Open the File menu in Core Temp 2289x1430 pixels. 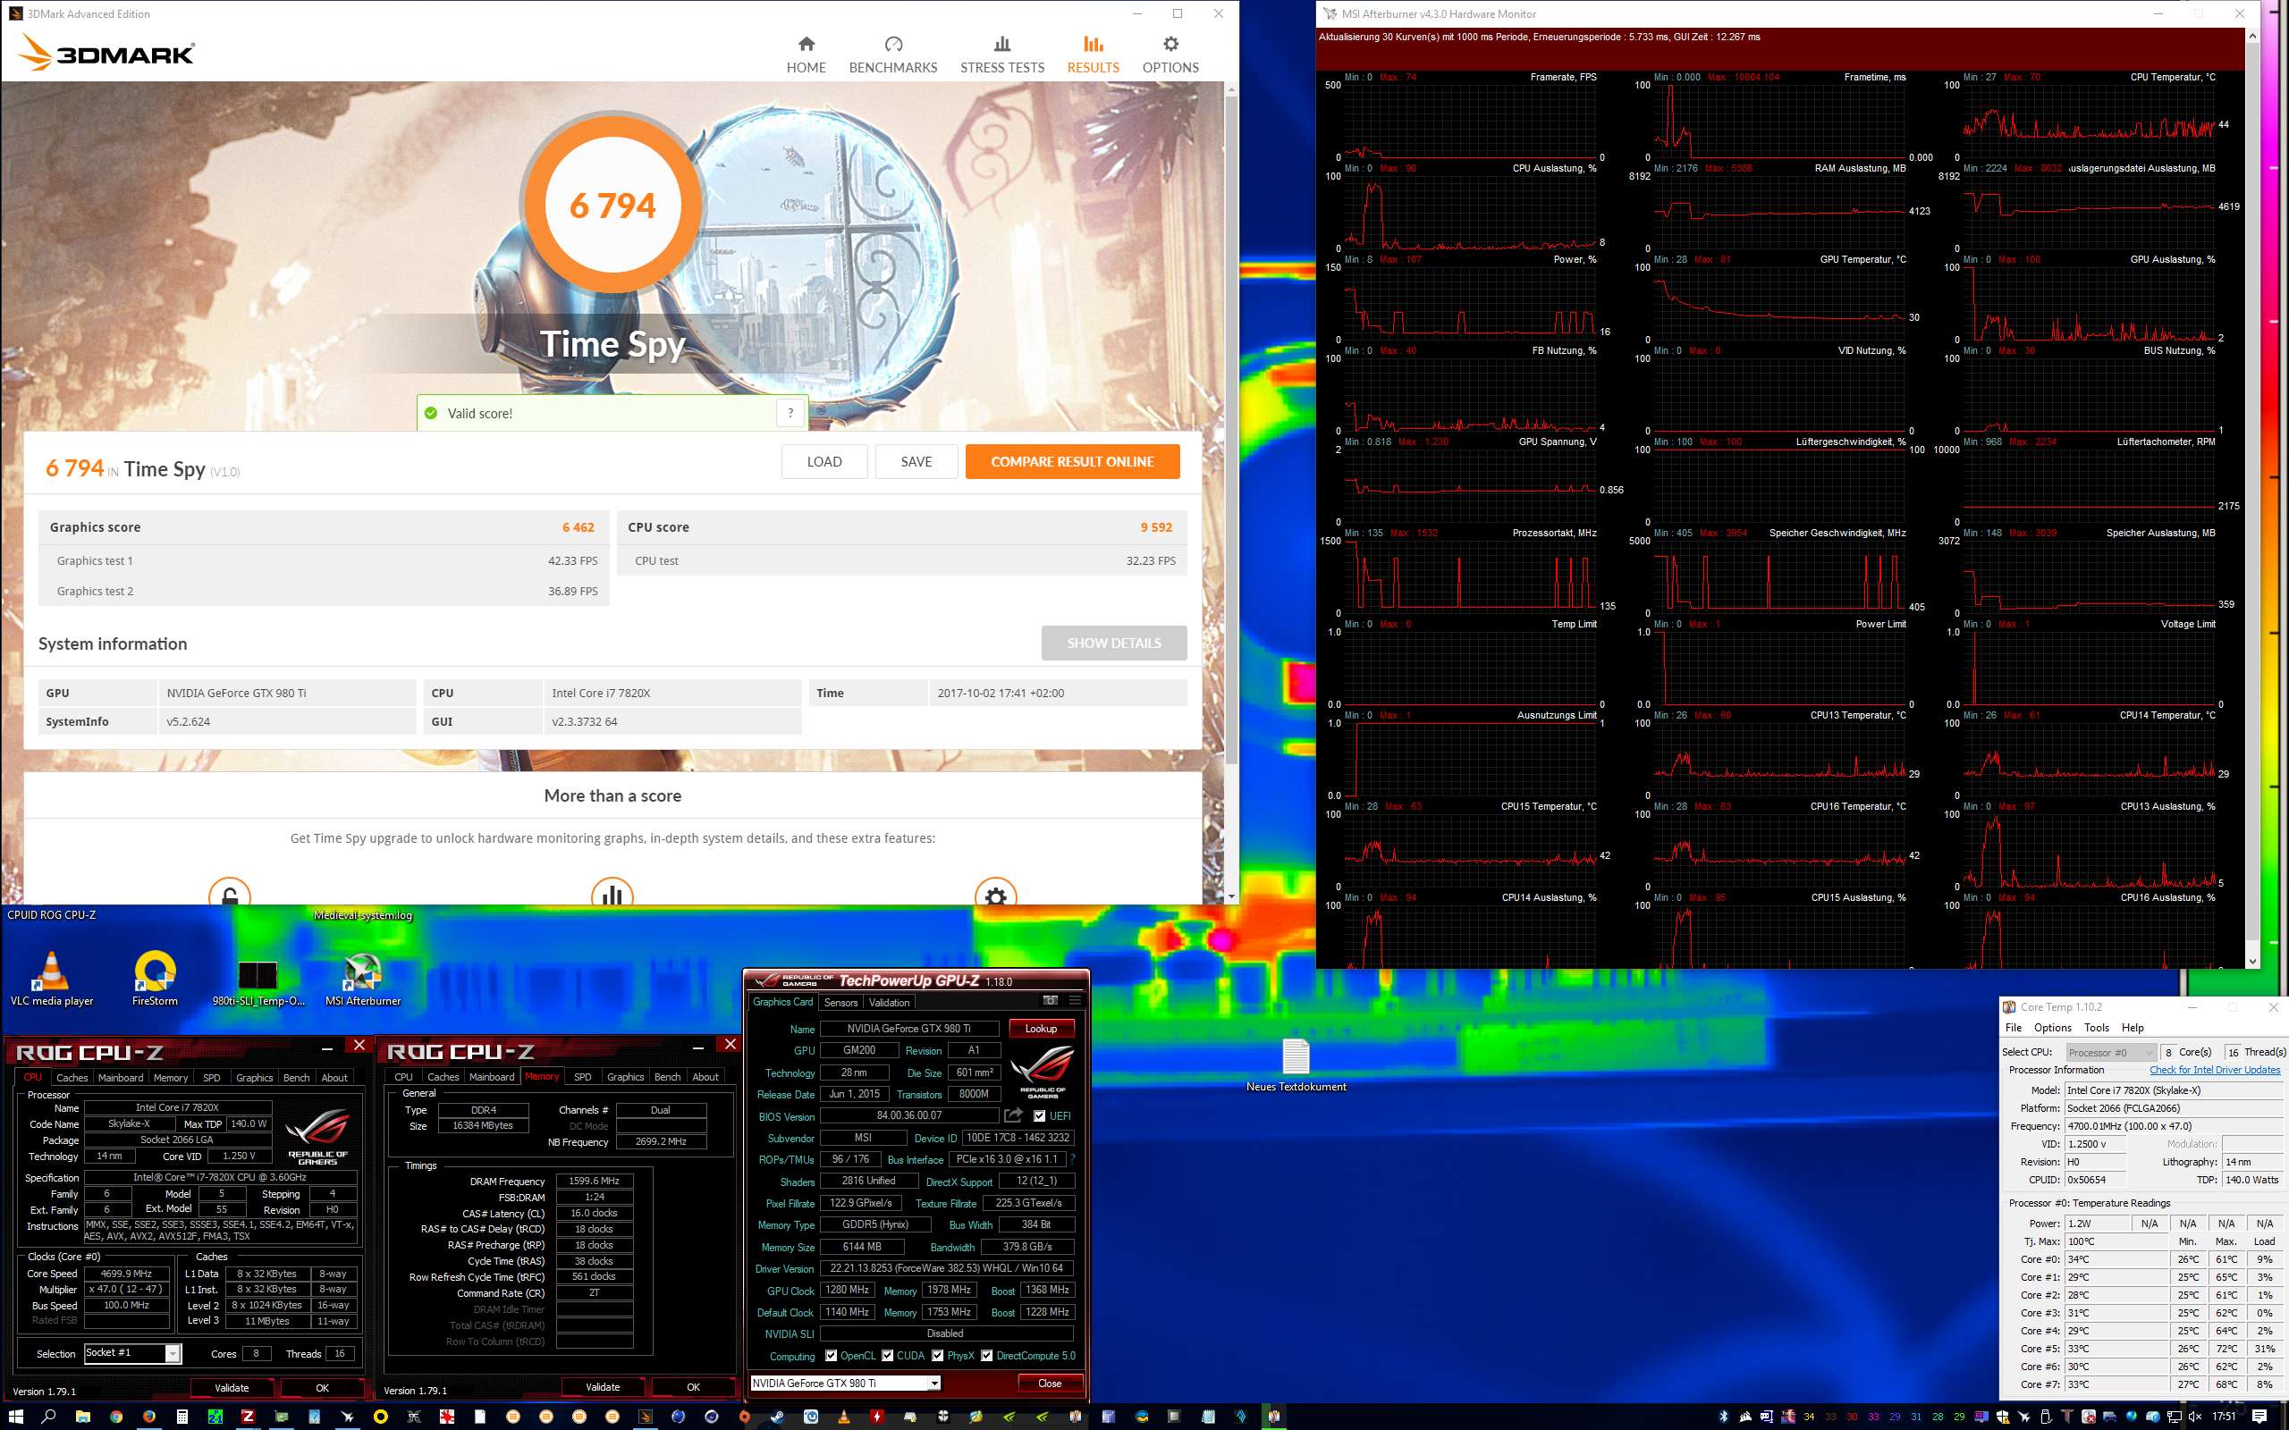(2013, 1027)
